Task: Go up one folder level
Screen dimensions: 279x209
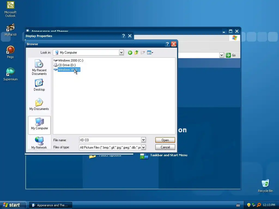Action: coord(136,53)
